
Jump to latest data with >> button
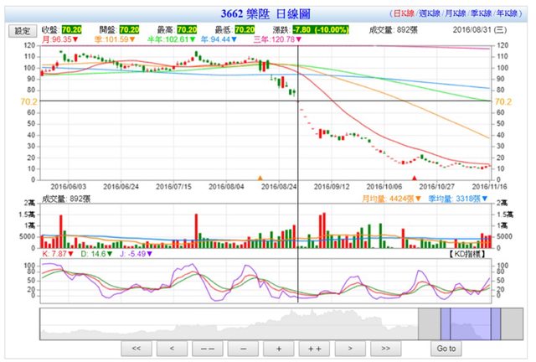pyautogui.click(x=385, y=348)
